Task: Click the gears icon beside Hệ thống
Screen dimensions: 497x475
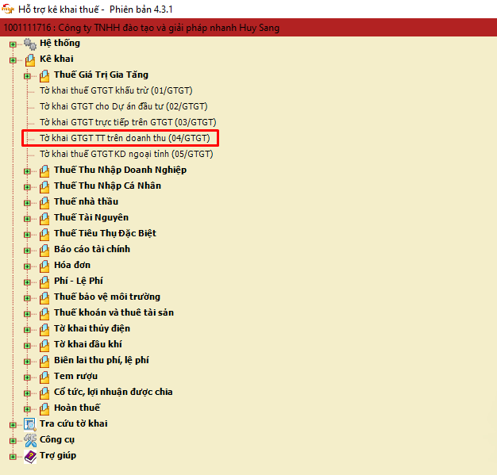Action: [30, 44]
